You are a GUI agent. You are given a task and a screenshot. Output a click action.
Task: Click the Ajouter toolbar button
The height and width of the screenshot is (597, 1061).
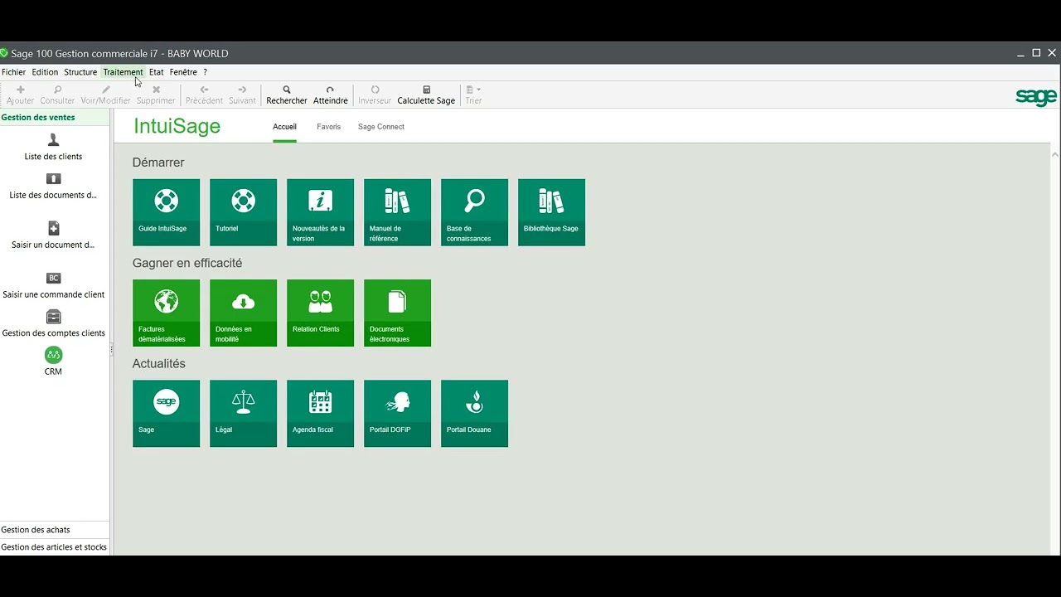(21, 95)
